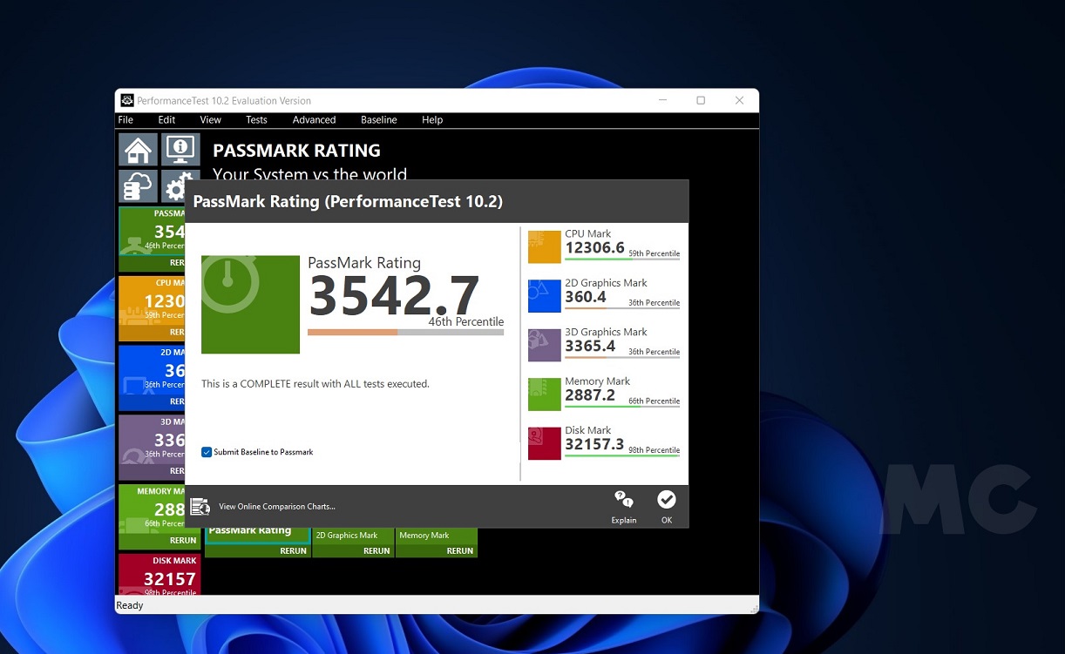This screenshot has height=654, width=1065.
Task: Open the System Information monitor icon
Action: tap(180, 150)
